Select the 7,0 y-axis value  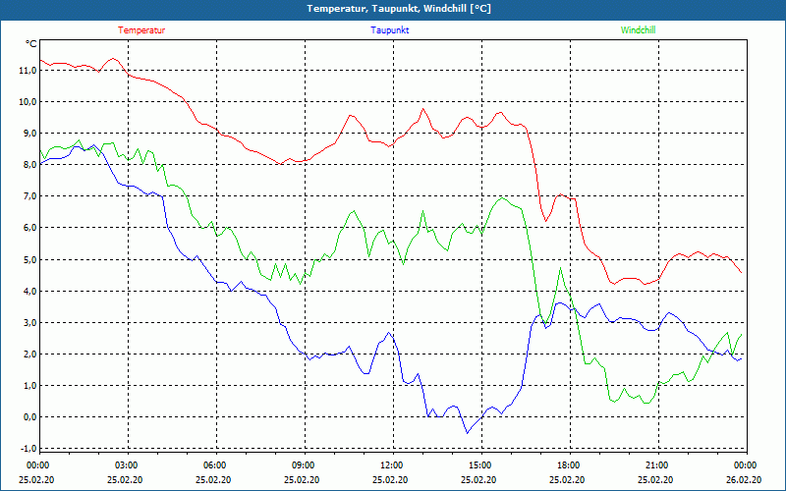click(x=29, y=196)
